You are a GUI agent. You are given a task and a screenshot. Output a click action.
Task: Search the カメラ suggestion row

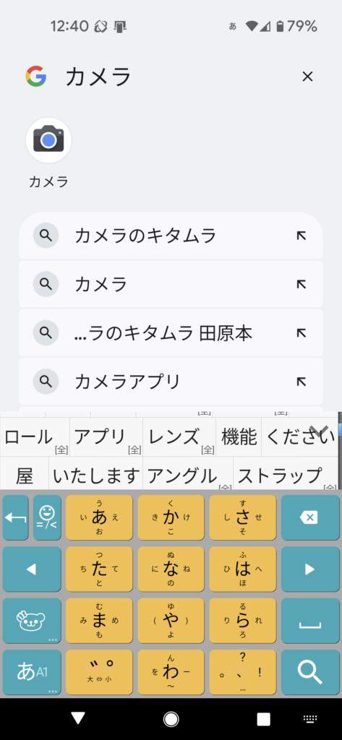(171, 284)
